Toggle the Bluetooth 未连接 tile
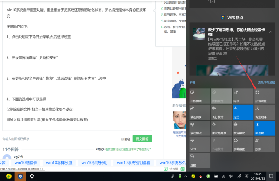 265,128
